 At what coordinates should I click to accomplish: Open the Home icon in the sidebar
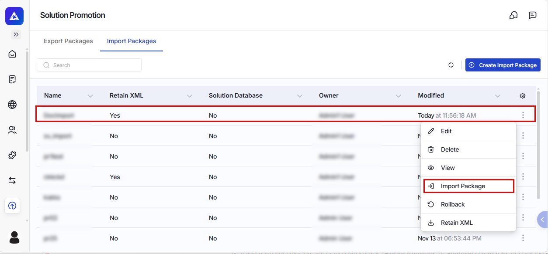pos(12,54)
